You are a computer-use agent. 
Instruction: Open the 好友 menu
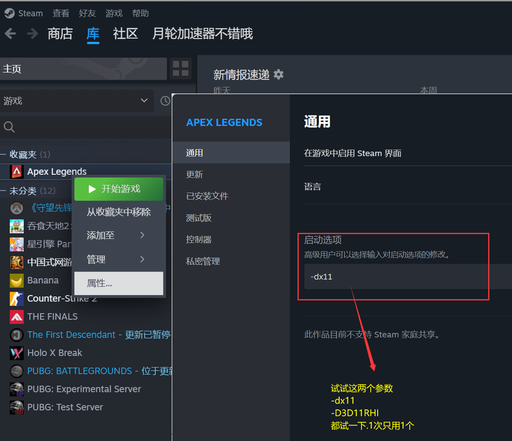point(87,13)
